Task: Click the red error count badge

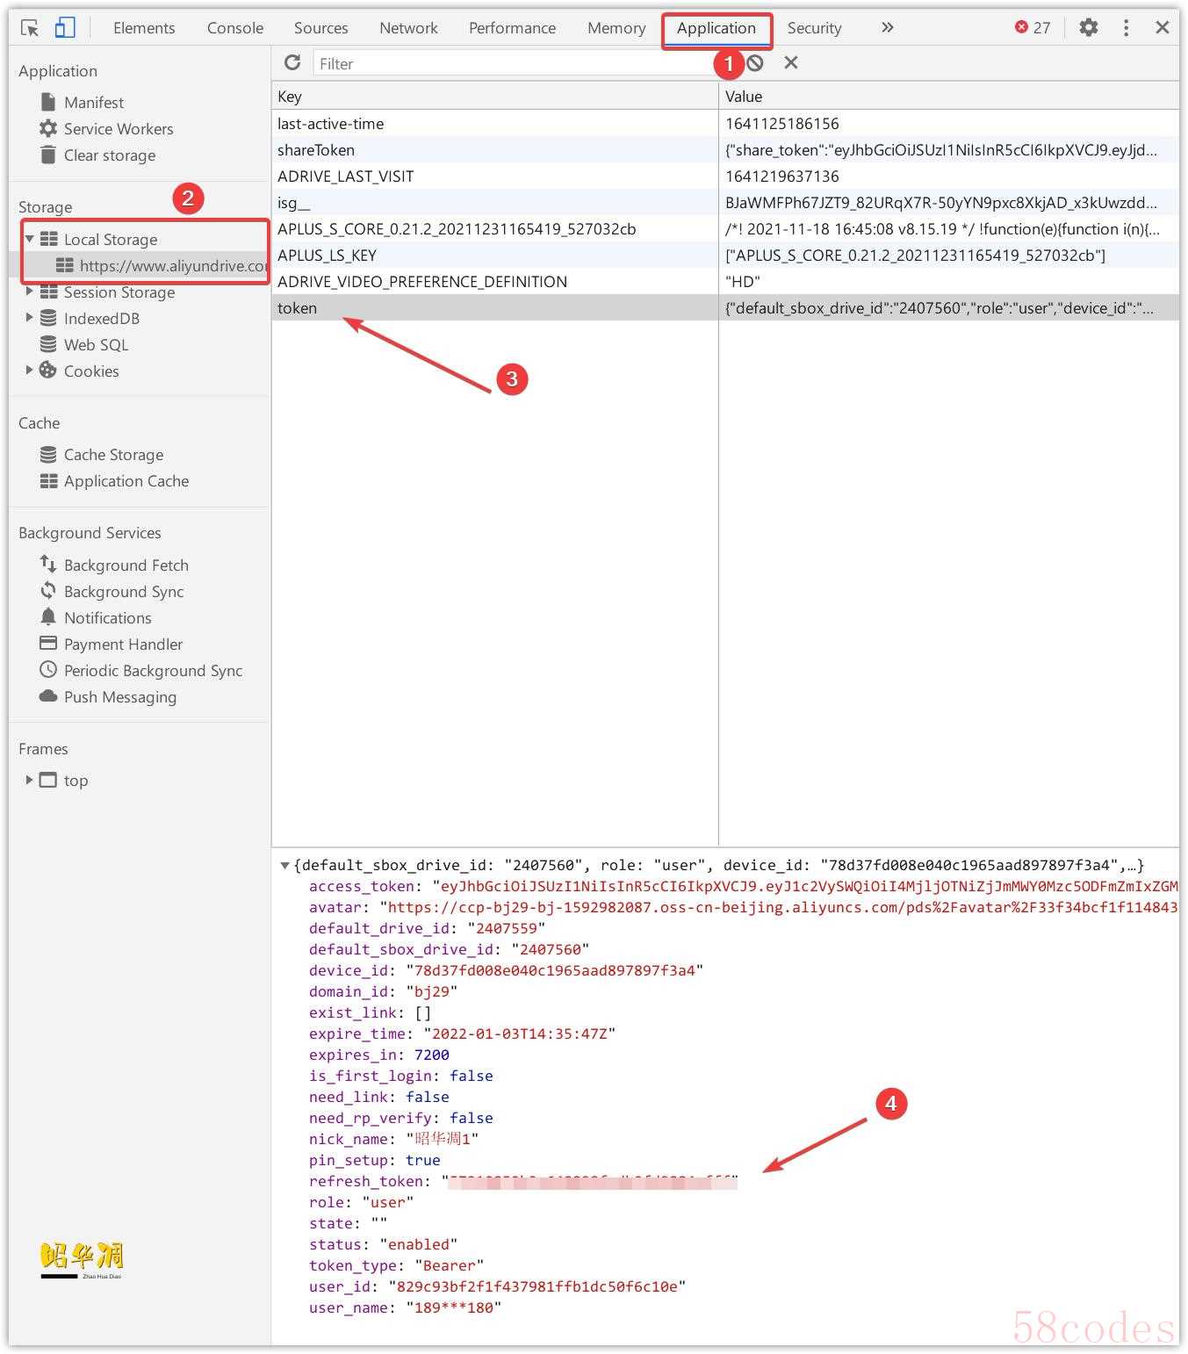Action: tap(1033, 27)
